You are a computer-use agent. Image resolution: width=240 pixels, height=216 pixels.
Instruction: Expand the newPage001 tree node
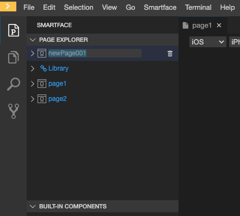(x=33, y=53)
